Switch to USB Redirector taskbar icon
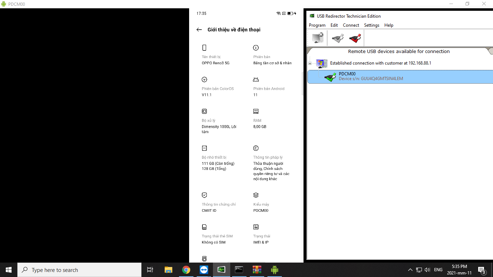Viewport: 493px width, 277px height. pos(221,270)
